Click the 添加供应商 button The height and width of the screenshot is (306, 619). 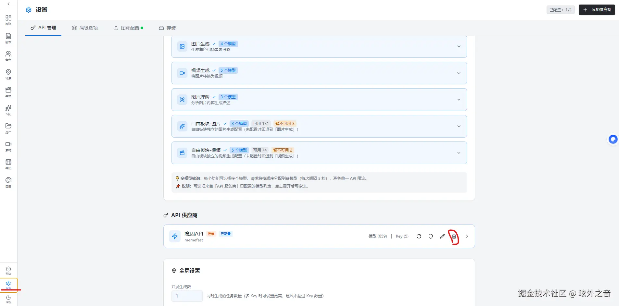pos(597,9)
